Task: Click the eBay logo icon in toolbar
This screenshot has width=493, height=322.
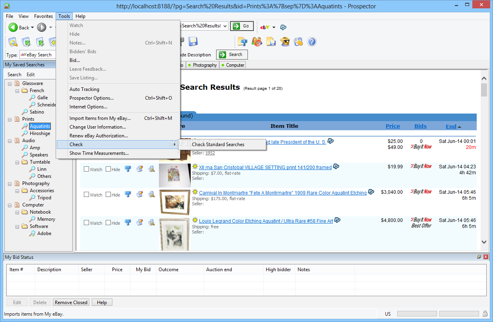Action: click(x=265, y=27)
